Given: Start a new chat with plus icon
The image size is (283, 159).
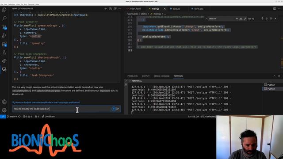Looking at the screenshot, I should pyautogui.click(x=106, y=9).
